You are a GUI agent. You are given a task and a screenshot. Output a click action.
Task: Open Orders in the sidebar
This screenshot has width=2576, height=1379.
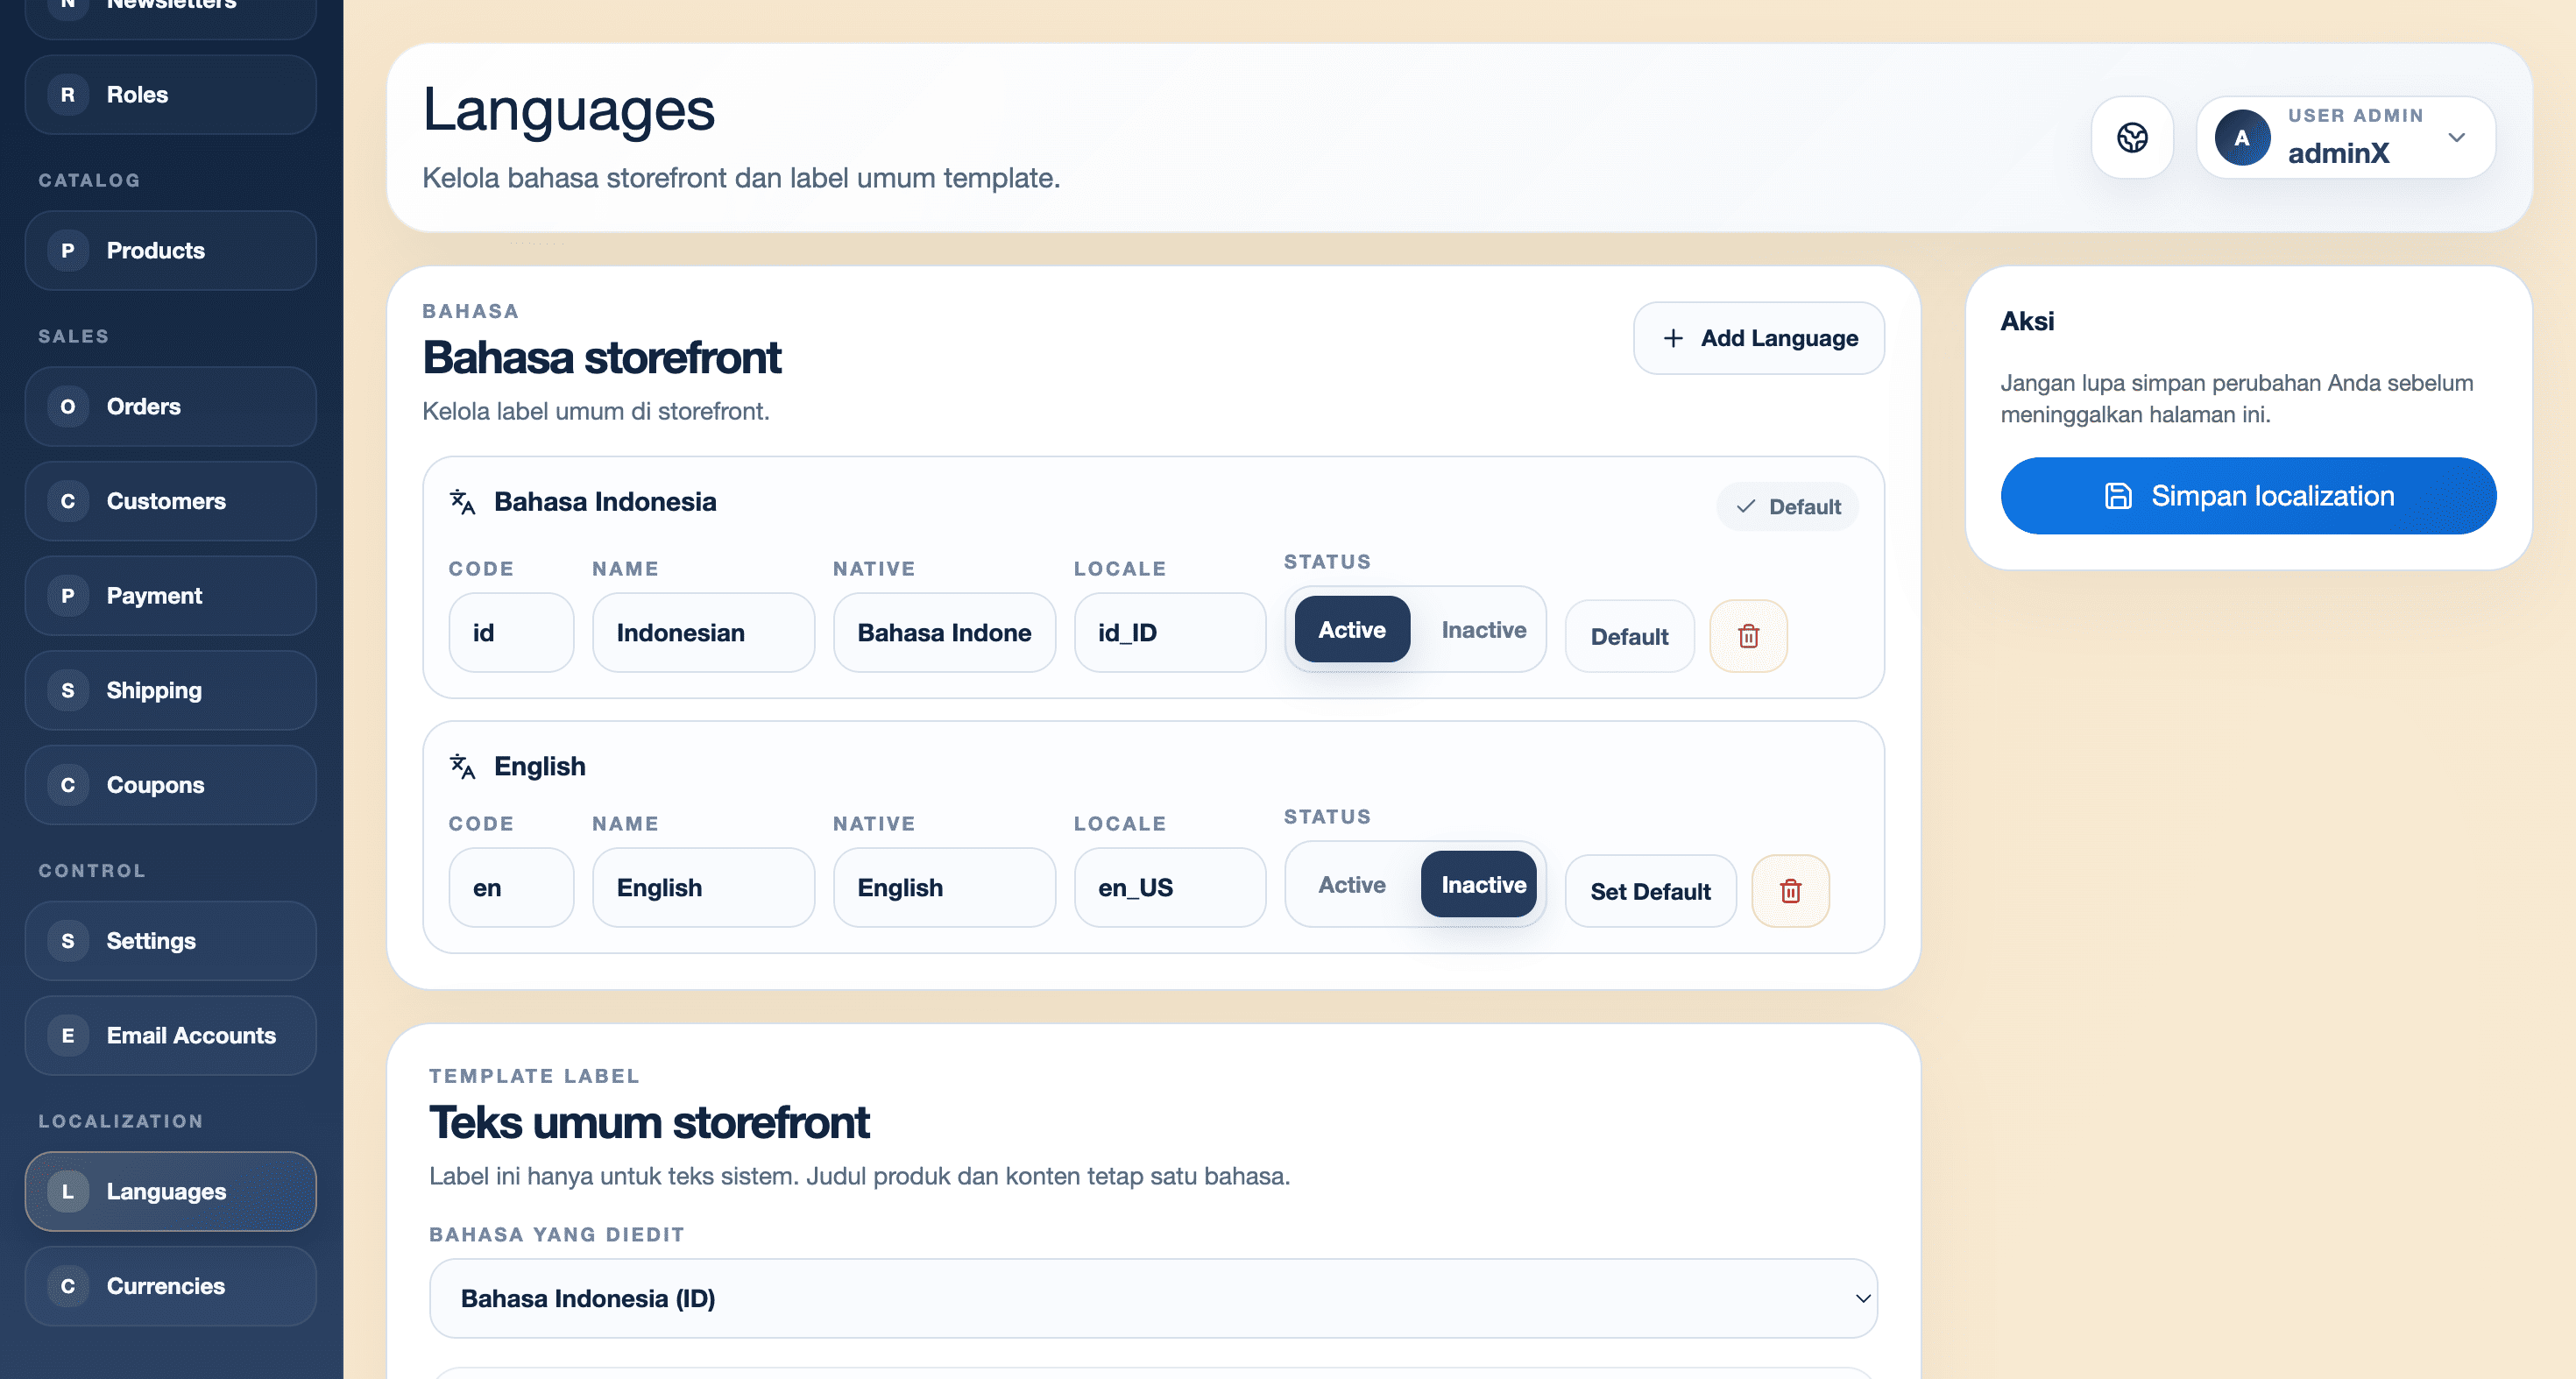(x=171, y=407)
